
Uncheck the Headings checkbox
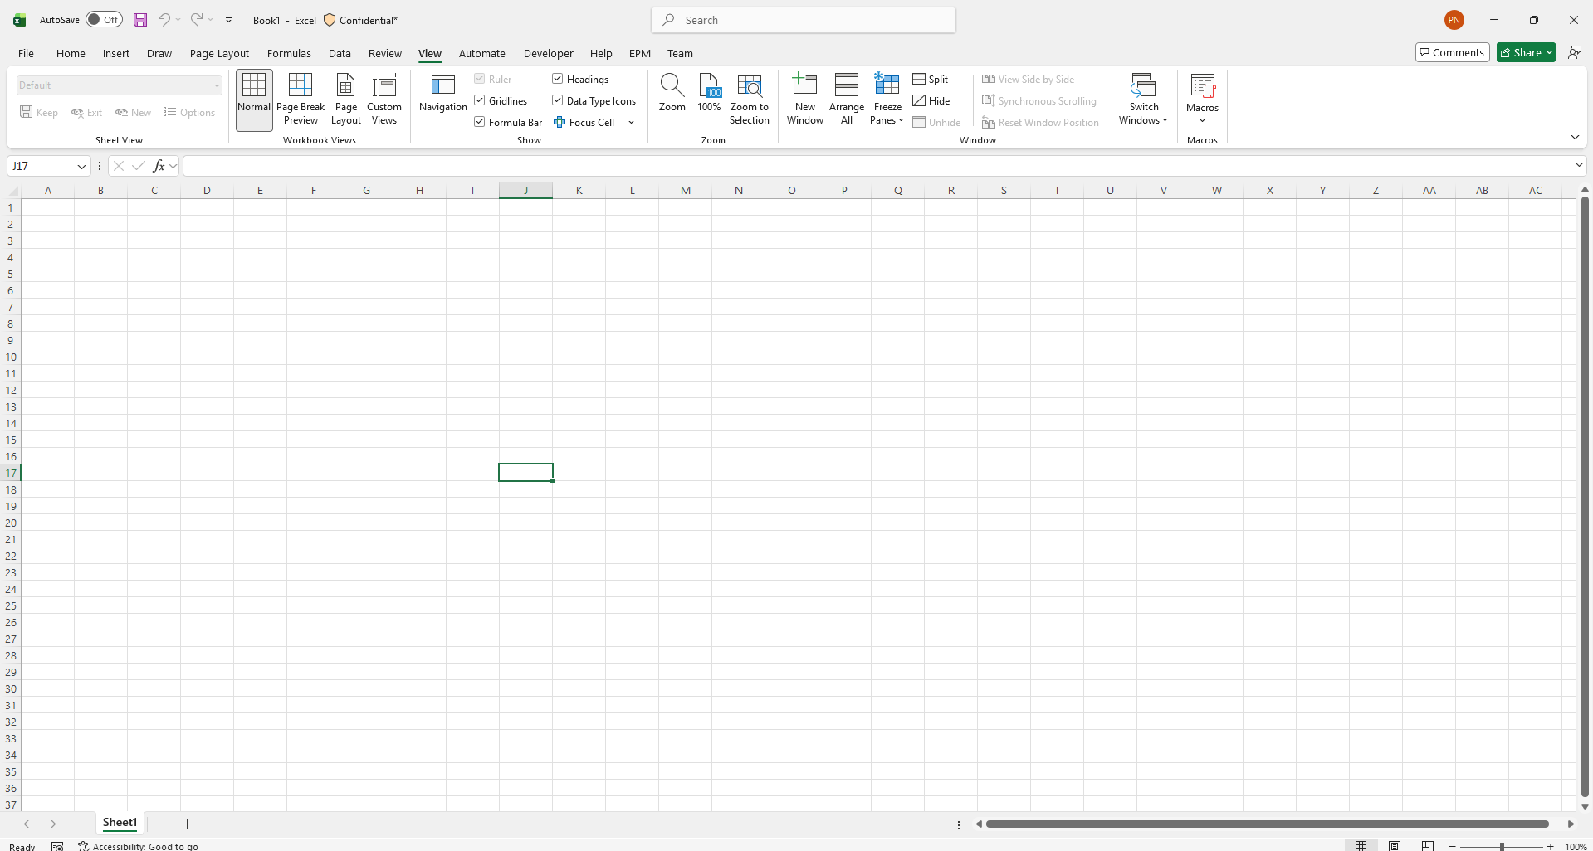[558, 79]
